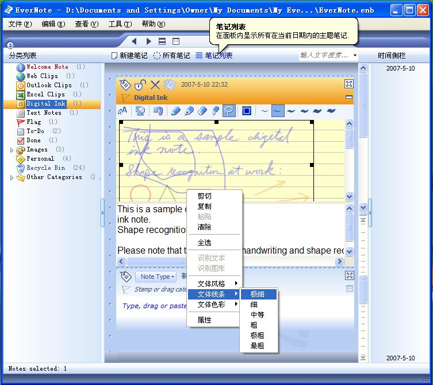Open the blue ink color swatch

(x=246, y=111)
